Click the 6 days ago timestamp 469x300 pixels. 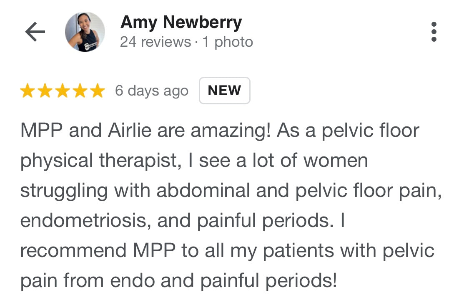[x=152, y=90]
